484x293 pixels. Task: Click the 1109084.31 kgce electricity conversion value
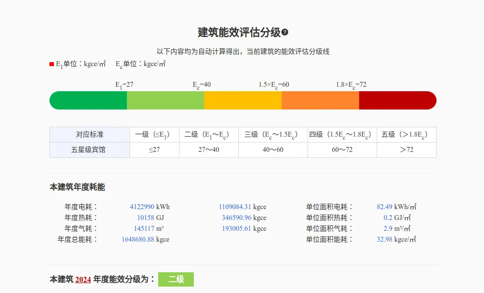point(235,207)
